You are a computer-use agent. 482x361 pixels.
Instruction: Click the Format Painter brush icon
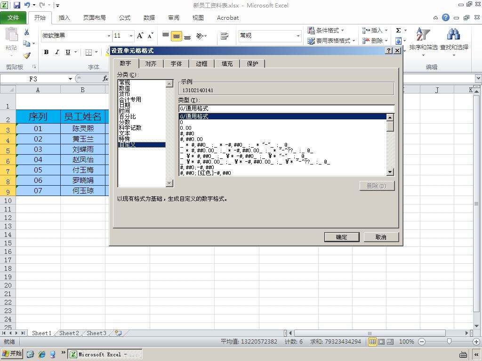click(27, 55)
